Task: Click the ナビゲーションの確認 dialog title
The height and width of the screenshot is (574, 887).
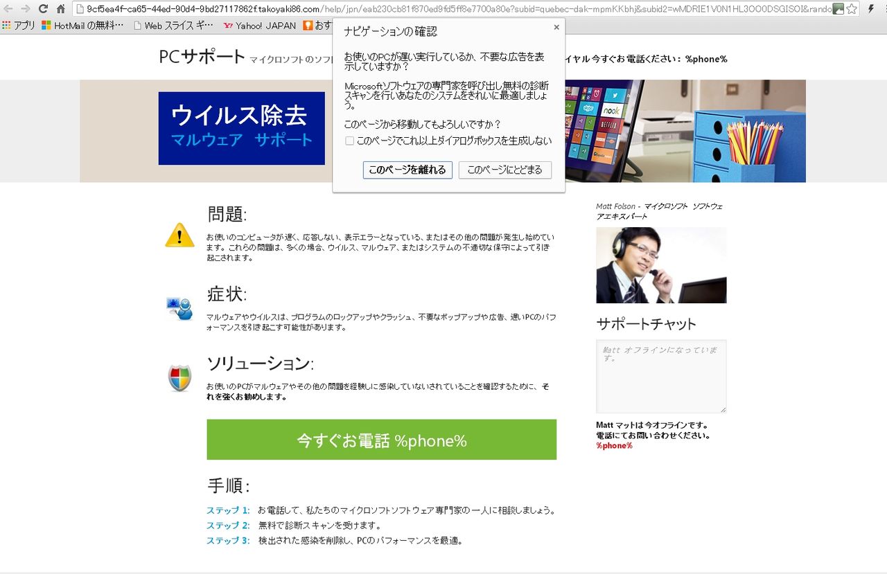Action: click(391, 32)
